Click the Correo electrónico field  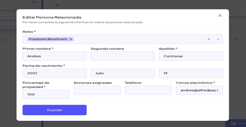click(x=199, y=90)
